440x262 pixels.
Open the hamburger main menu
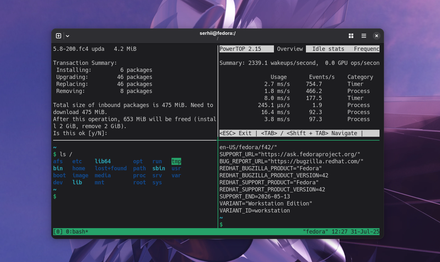click(x=364, y=36)
